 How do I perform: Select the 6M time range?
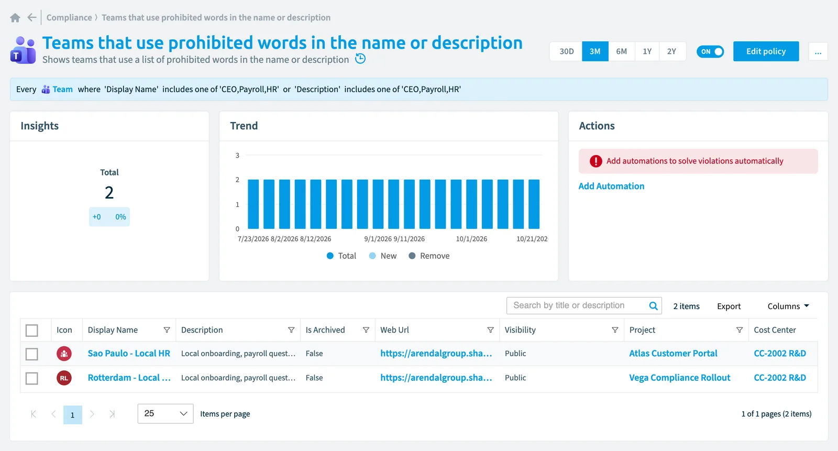622,51
